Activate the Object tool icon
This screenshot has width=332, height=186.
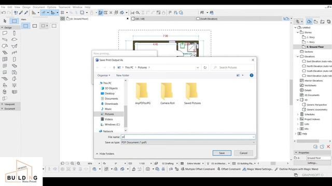[x=5, y=85]
